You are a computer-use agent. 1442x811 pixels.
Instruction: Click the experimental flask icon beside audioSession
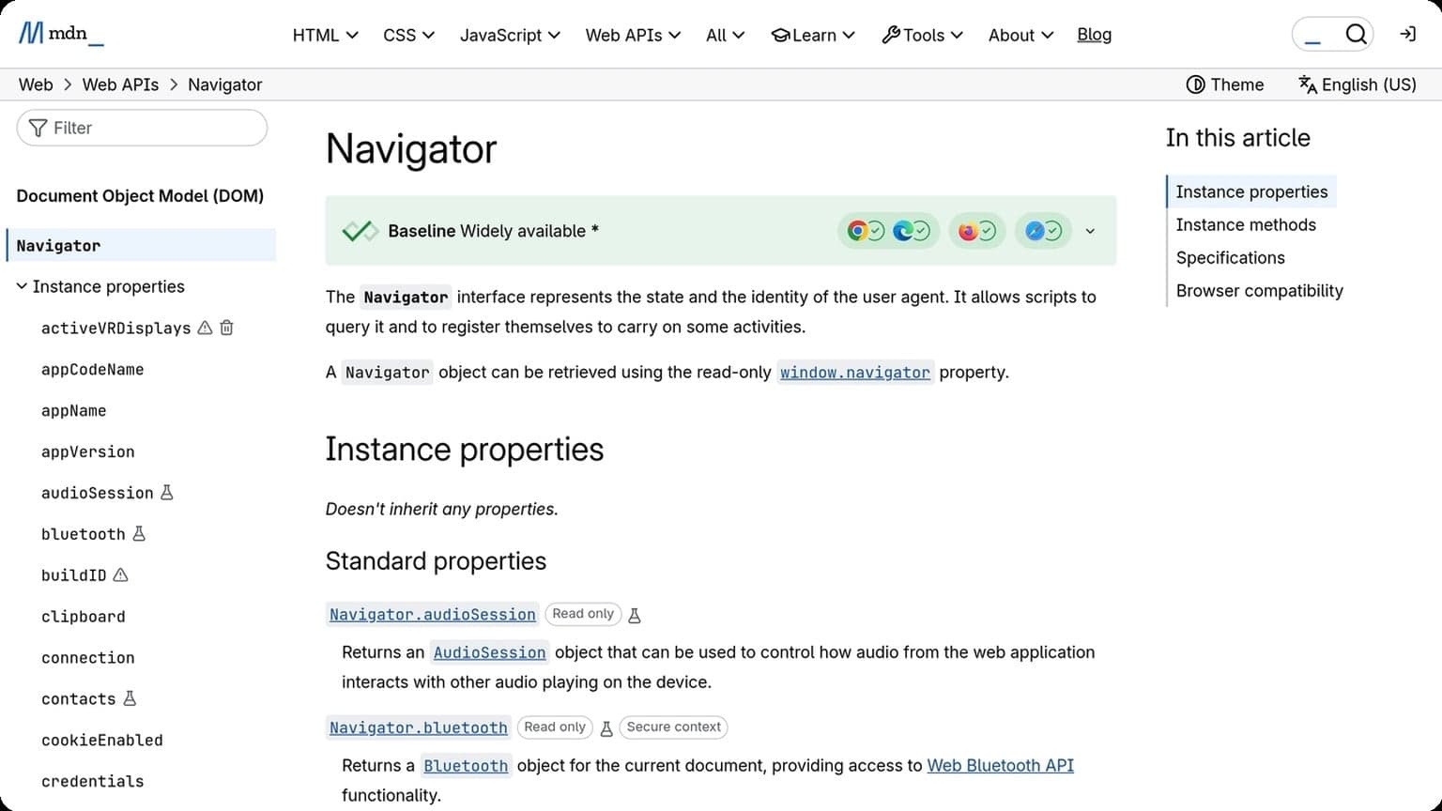coord(166,491)
